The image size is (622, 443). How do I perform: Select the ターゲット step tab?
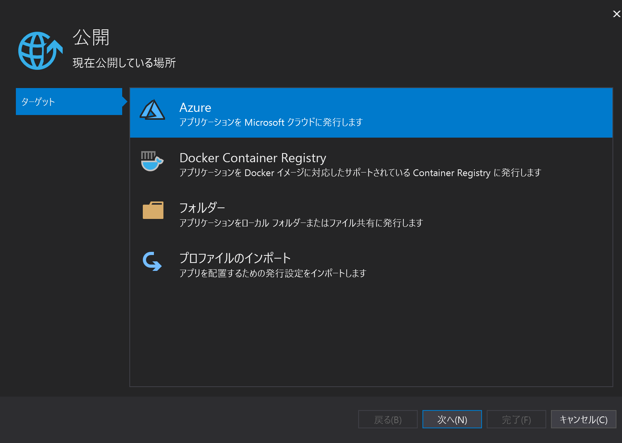[69, 102]
